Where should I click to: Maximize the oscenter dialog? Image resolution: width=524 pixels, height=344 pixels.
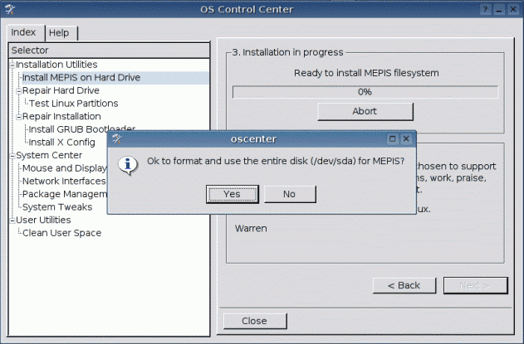click(x=392, y=138)
